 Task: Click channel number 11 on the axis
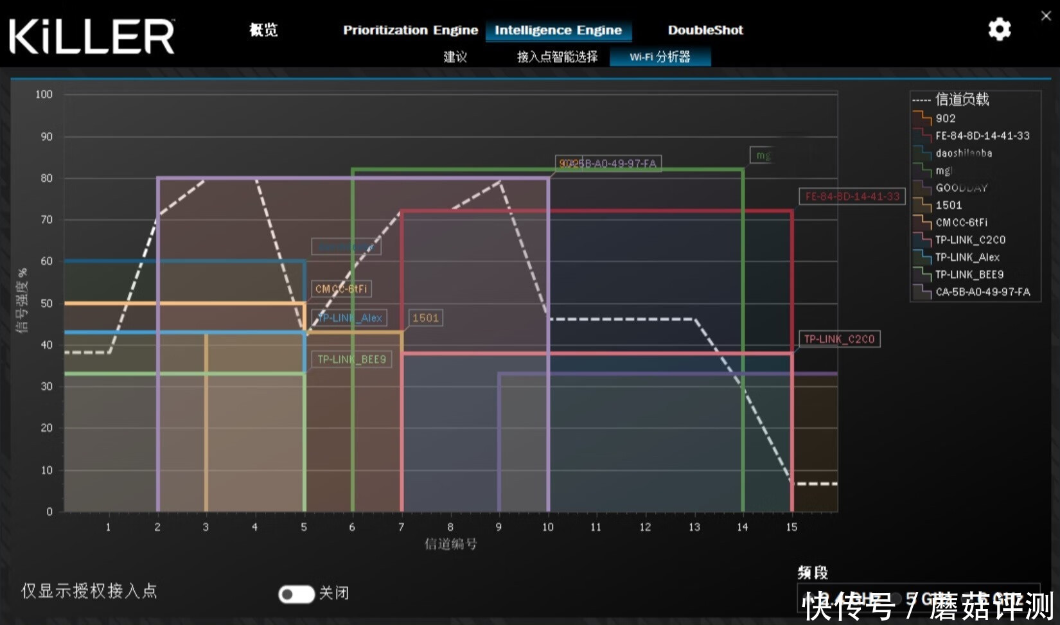pos(596,527)
